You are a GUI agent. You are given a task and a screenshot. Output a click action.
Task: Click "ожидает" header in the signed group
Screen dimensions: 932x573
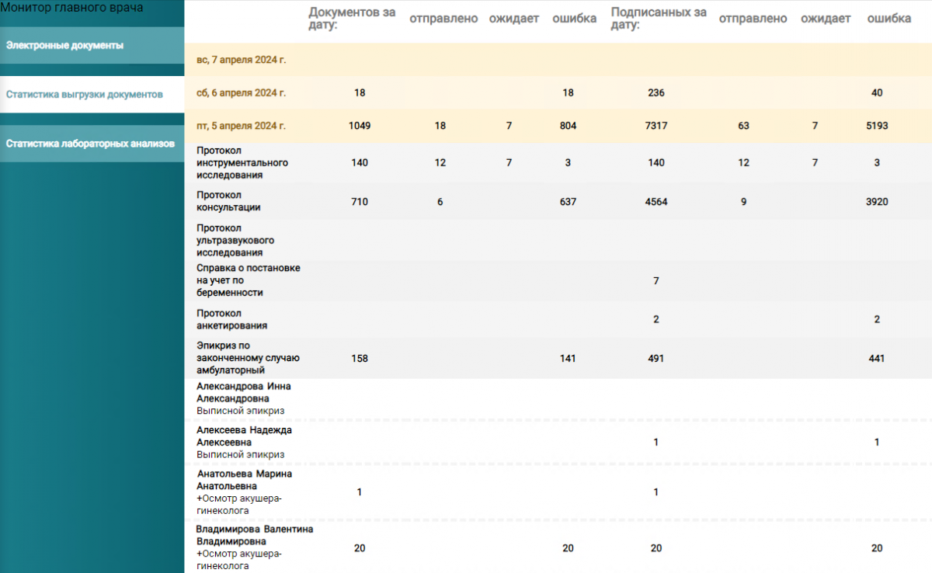826,19
